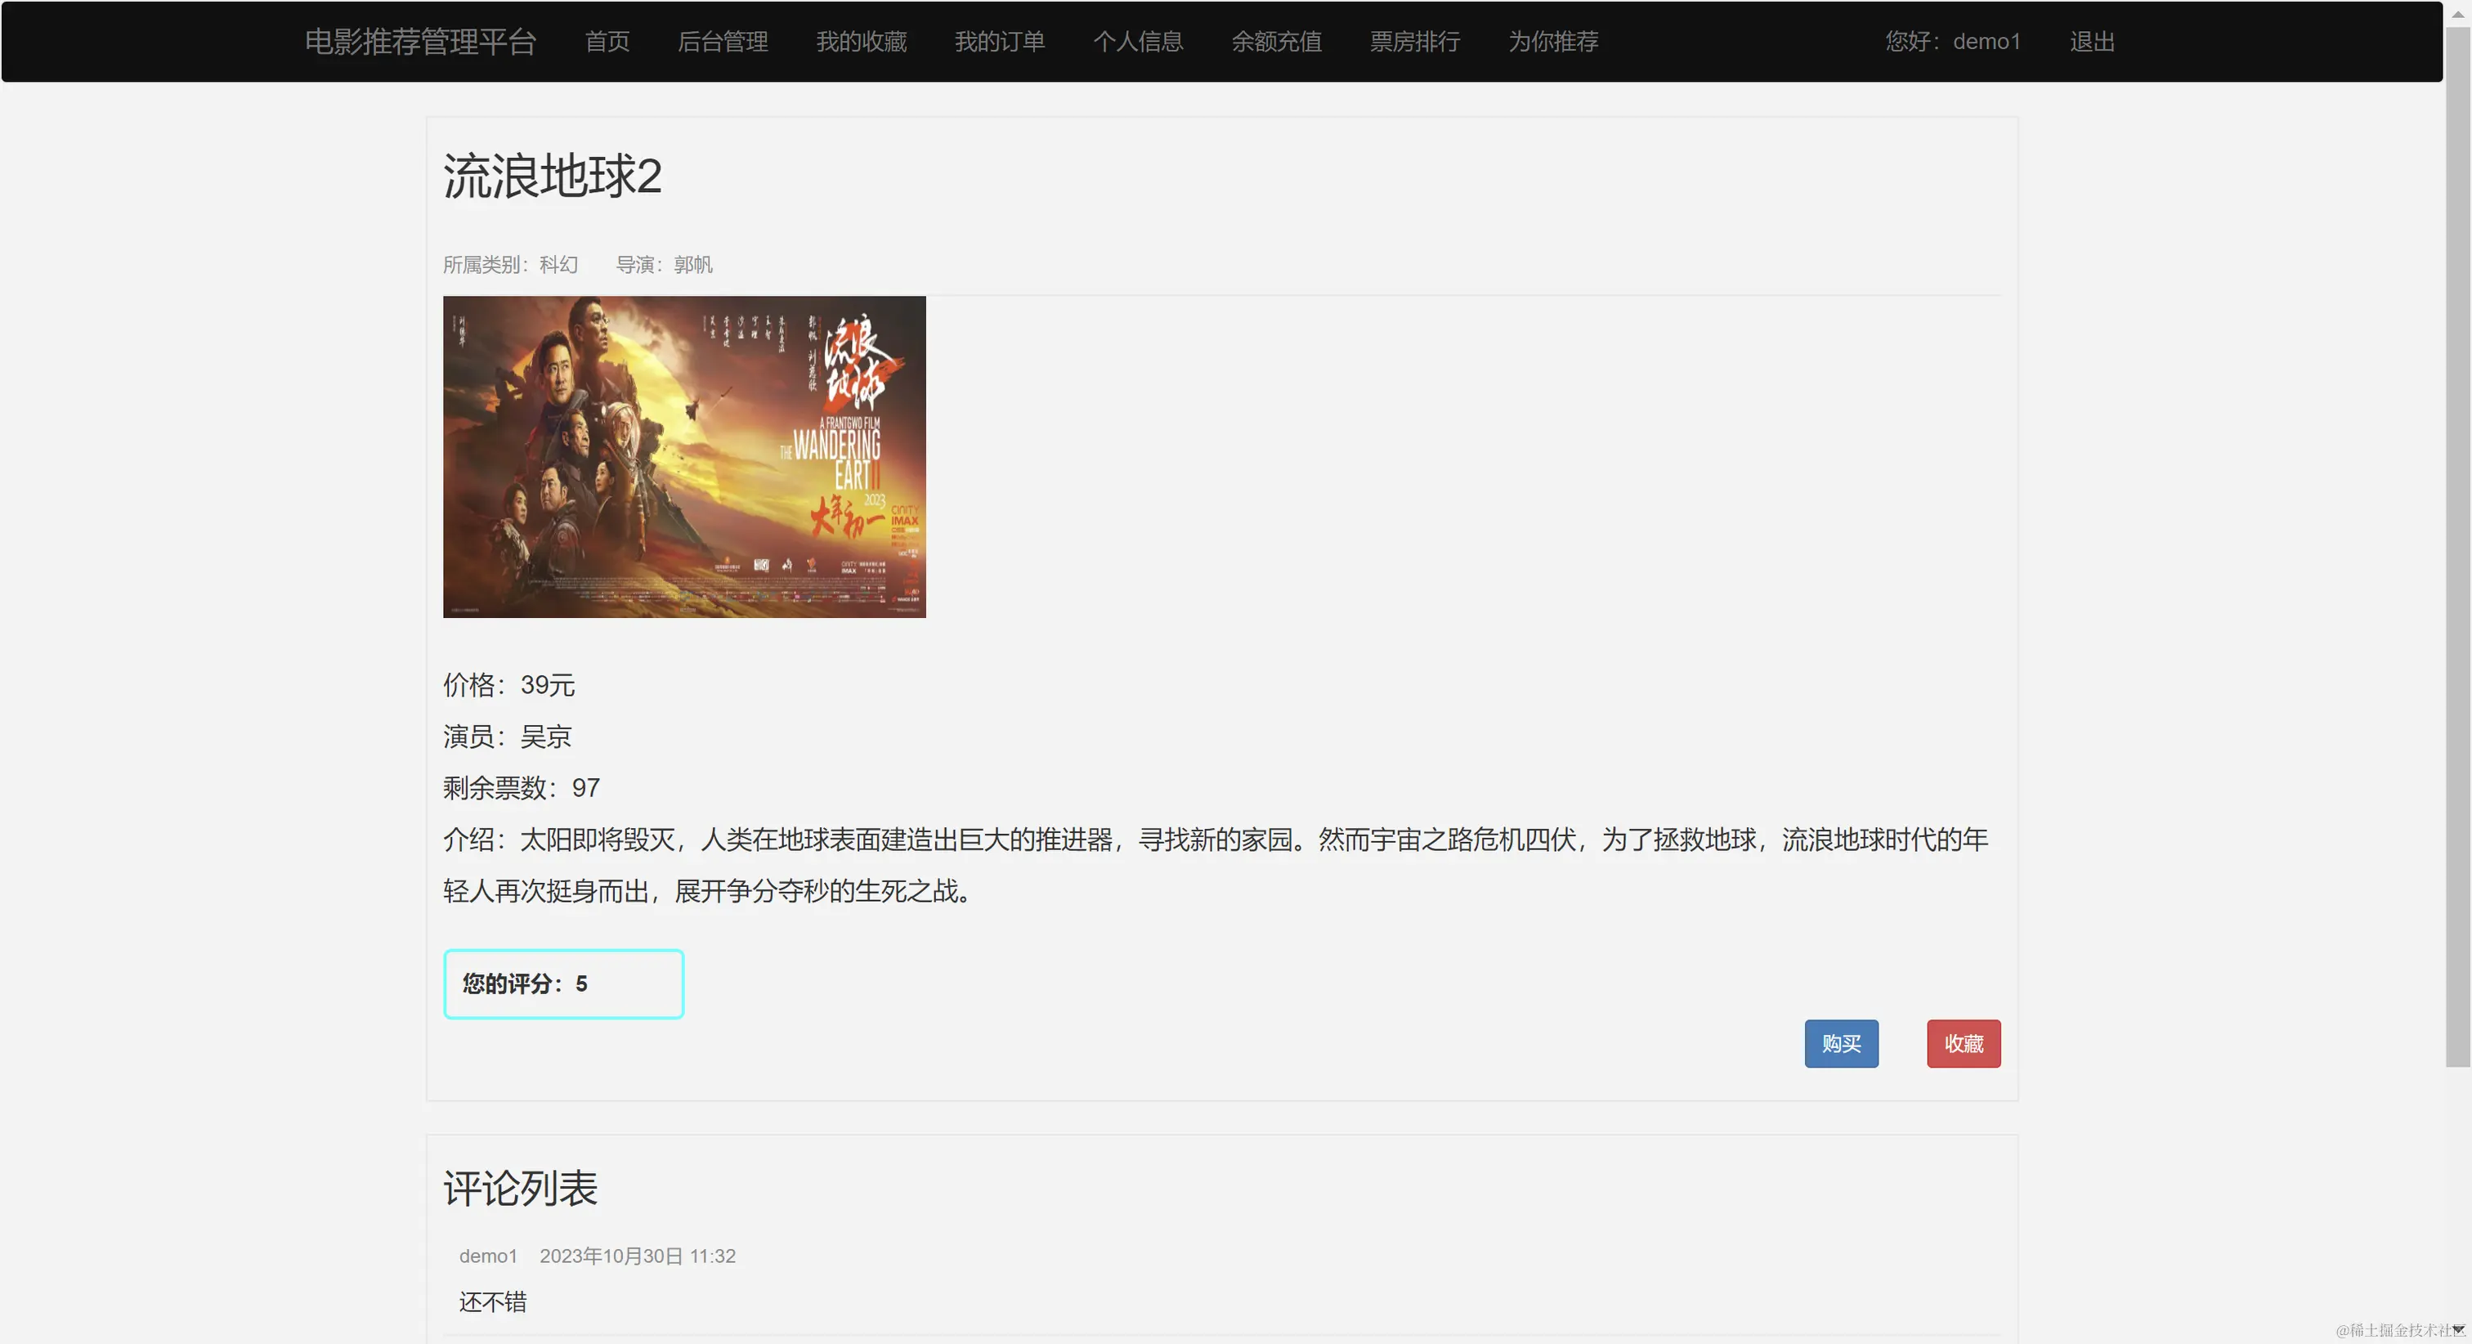
Task: Click the 您好：demo1 user greeting
Action: tap(1953, 41)
